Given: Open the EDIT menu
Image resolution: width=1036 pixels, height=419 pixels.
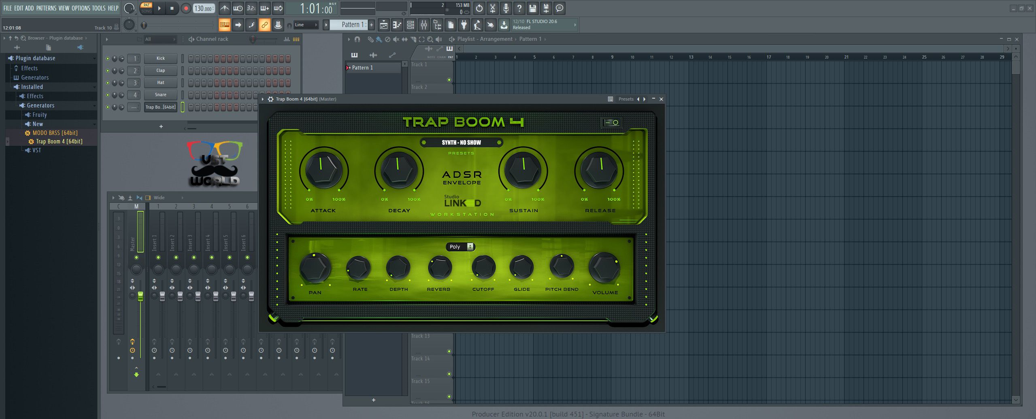Looking at the screenshot, I should coord(19,8).
